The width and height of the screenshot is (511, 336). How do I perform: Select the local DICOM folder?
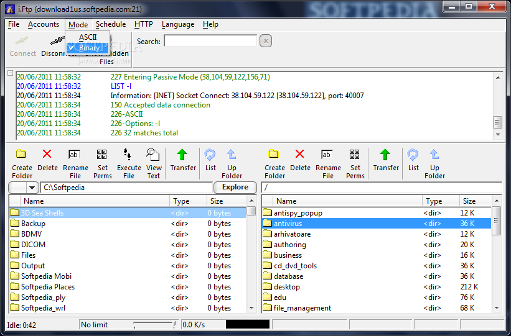128,245
